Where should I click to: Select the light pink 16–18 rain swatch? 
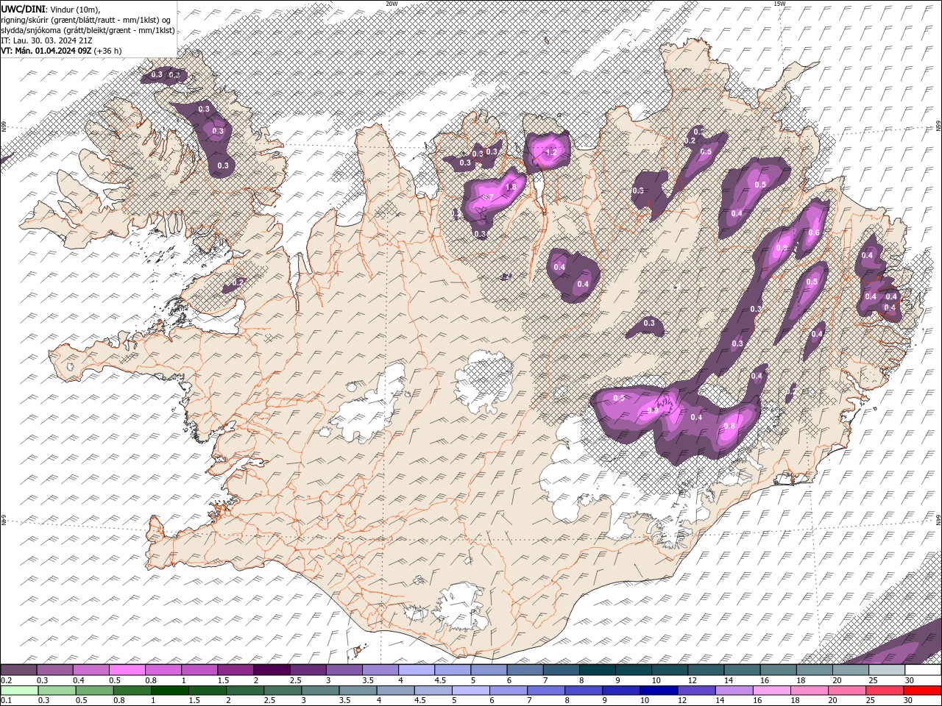coord(771,691)
